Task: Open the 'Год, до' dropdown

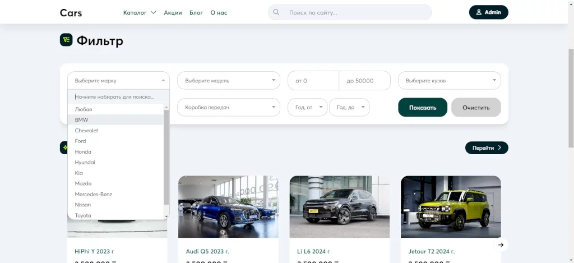Action: [349, 107]
